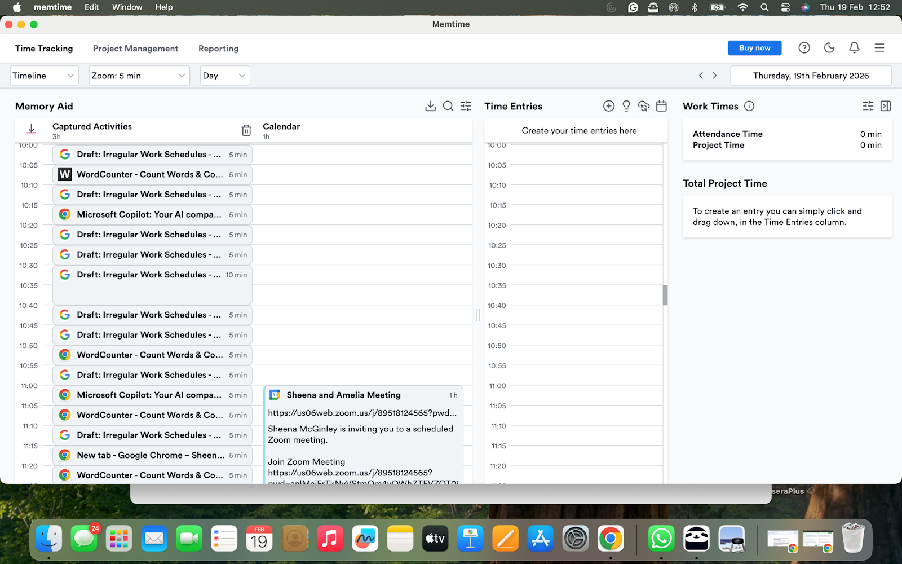
Task: Open the export download icon in Memory Aid
Action: [431, 106]
